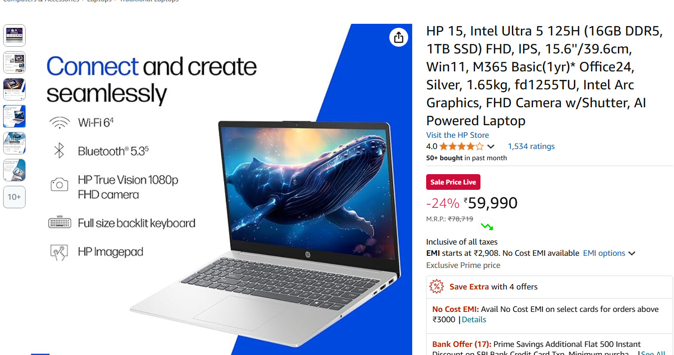
Task: Click the Sale Price Live badge
Action: tap(453, 182)
